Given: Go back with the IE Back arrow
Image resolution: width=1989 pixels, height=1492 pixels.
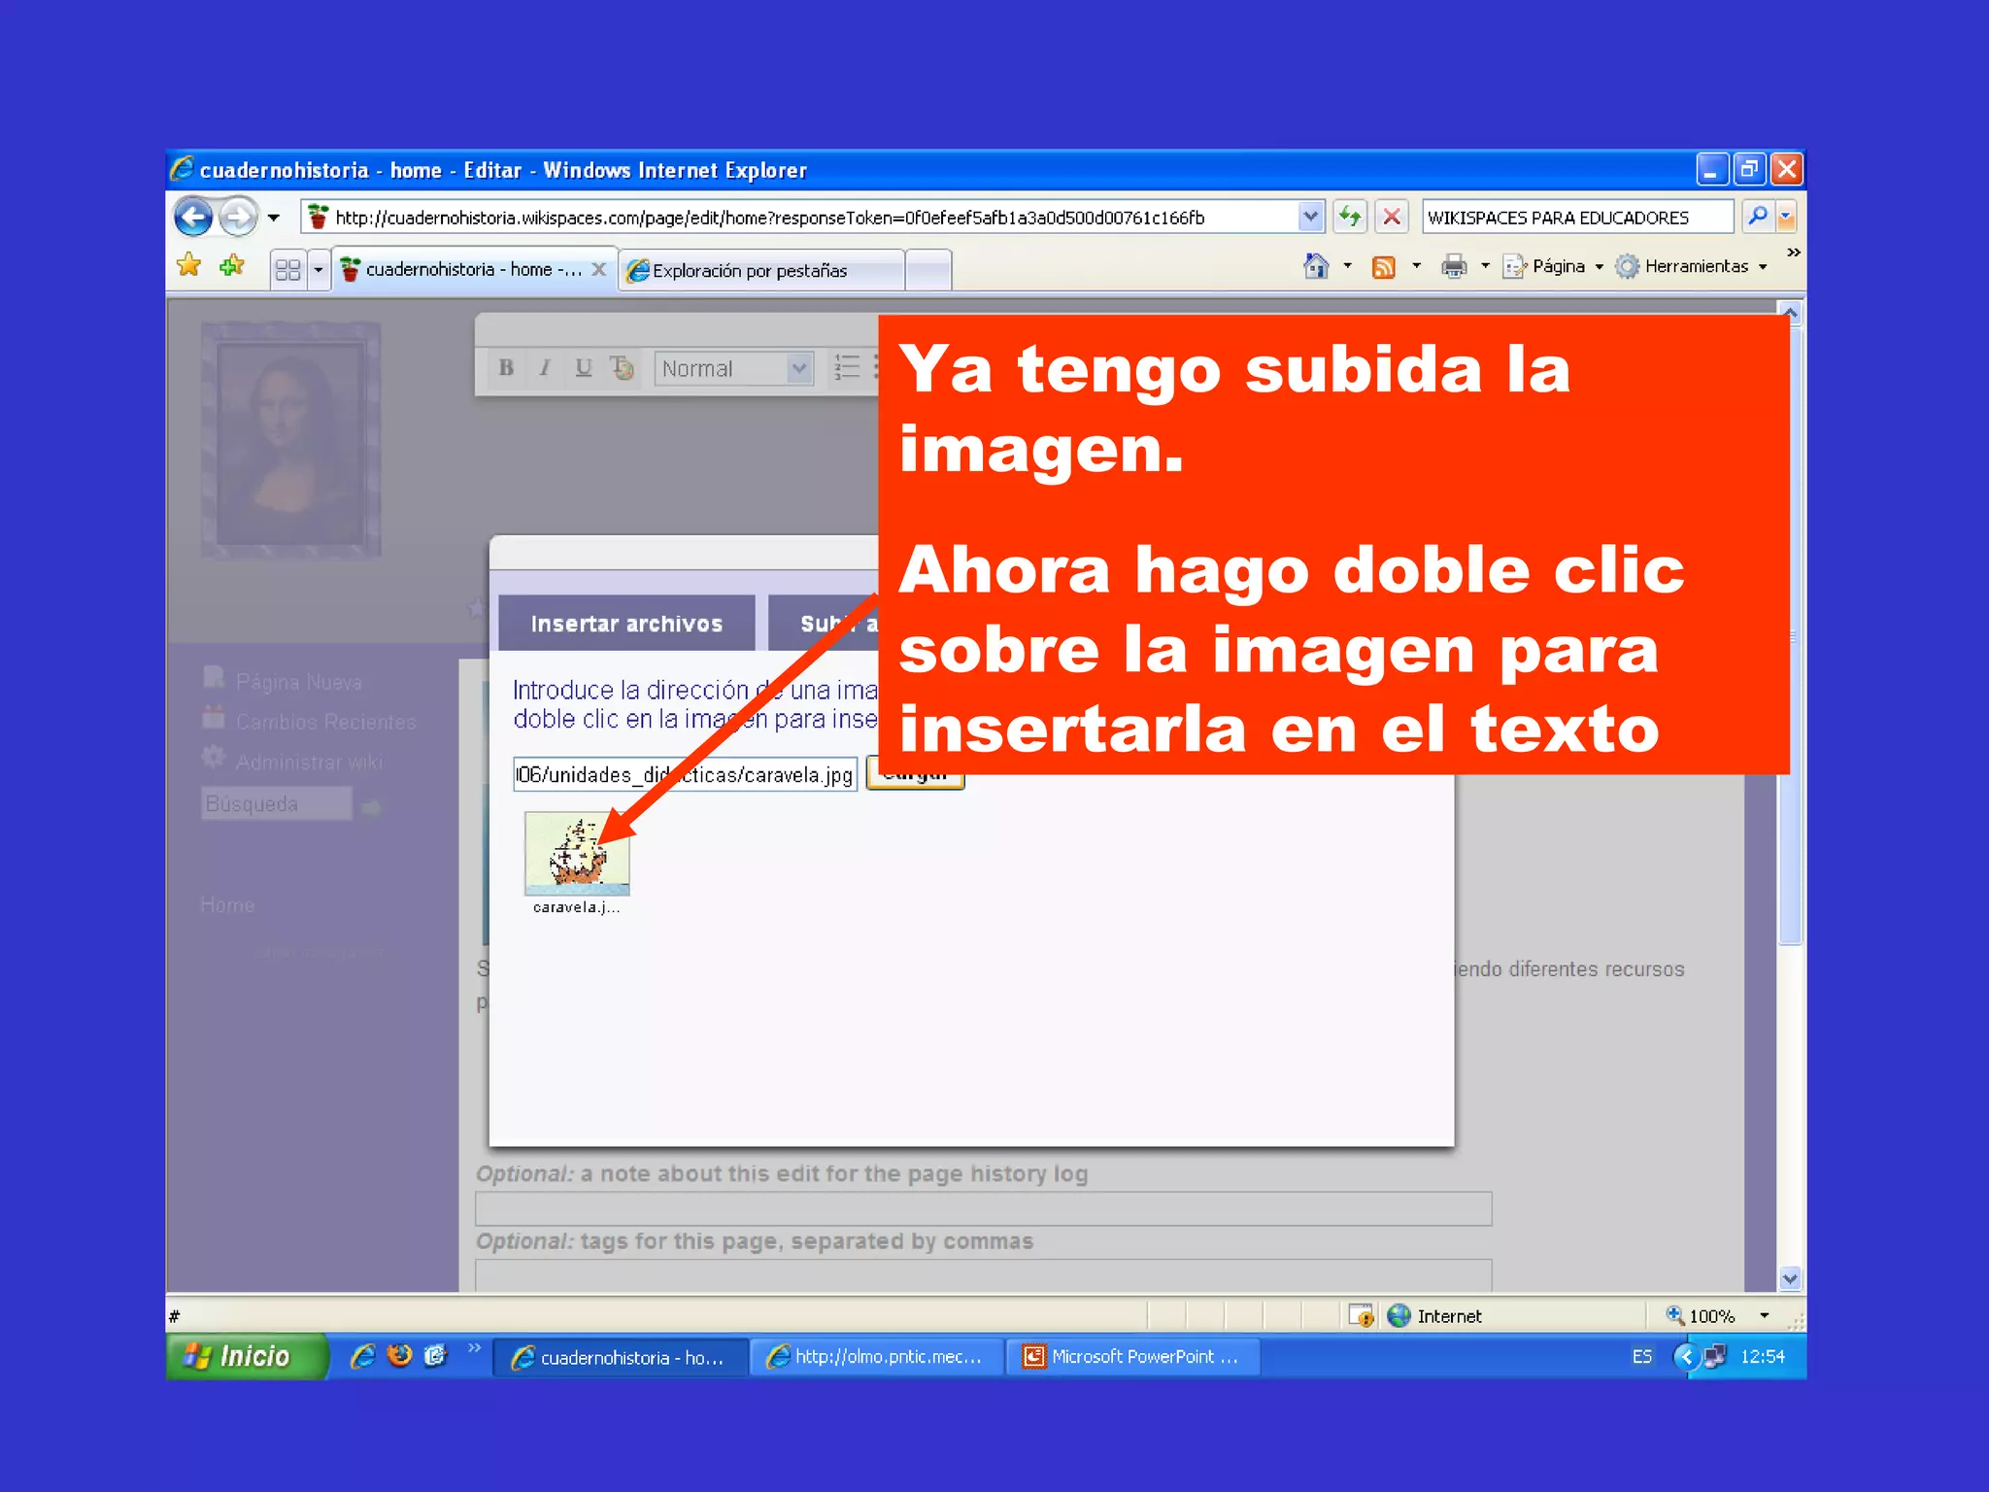Looking at the screenshot, I should coord(193,217).
